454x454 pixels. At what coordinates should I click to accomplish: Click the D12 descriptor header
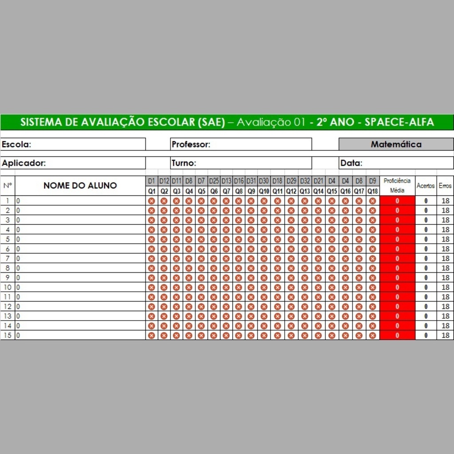164,181
